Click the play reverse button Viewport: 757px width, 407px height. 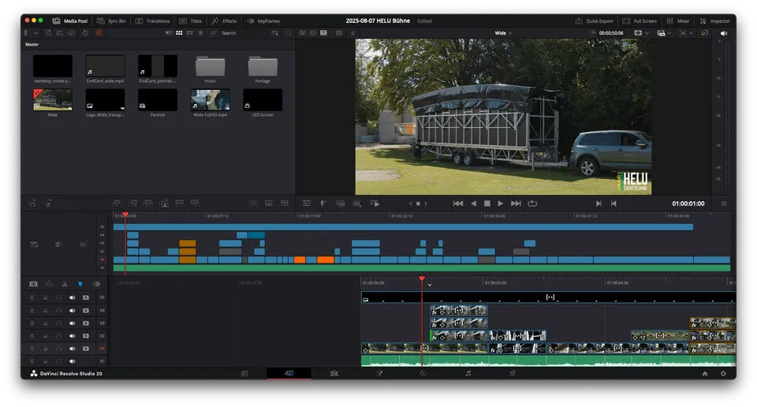[474, 203]
